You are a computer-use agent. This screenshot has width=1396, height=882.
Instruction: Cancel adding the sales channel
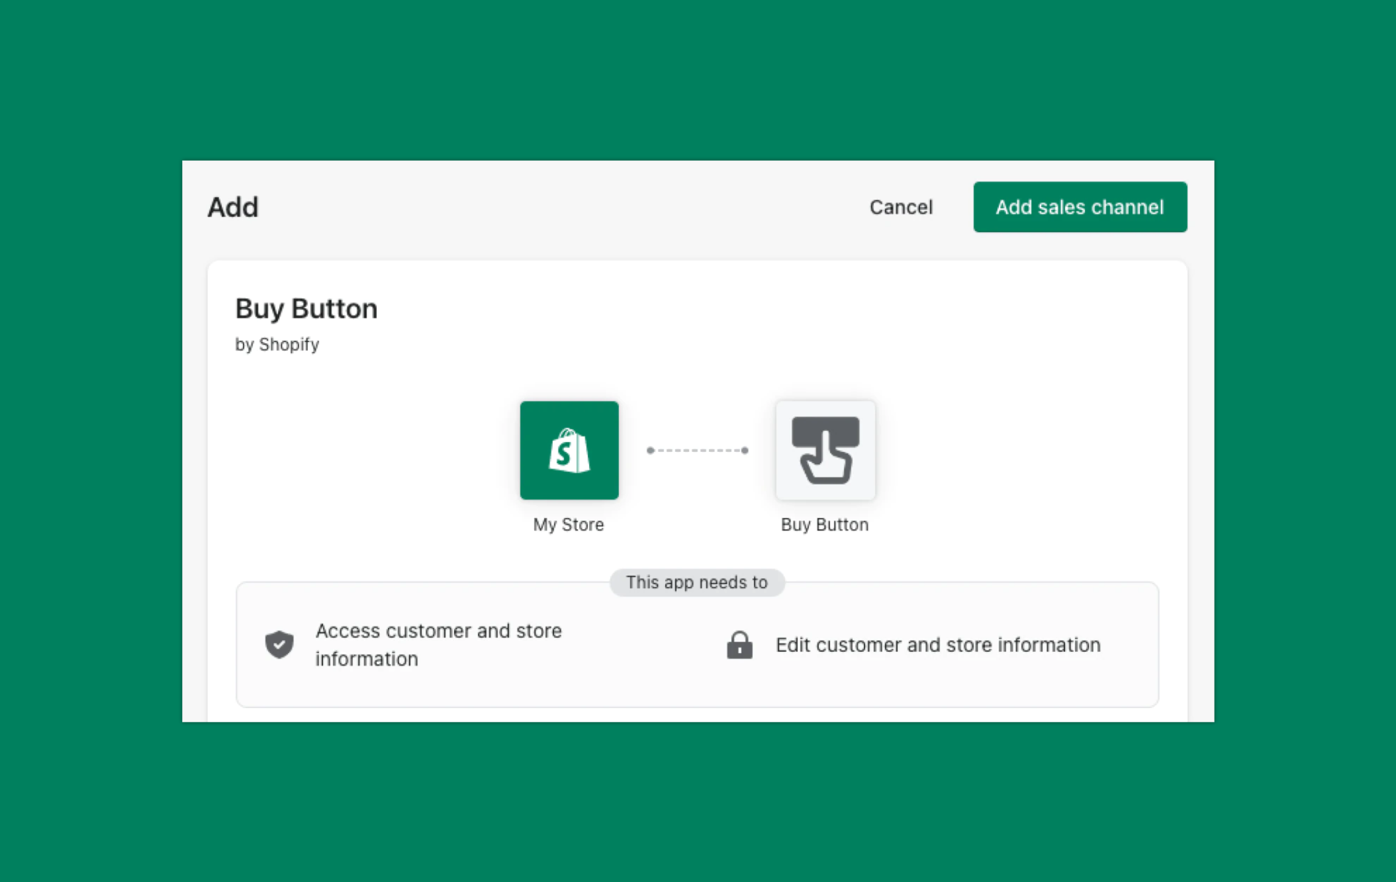pos(900,207)
